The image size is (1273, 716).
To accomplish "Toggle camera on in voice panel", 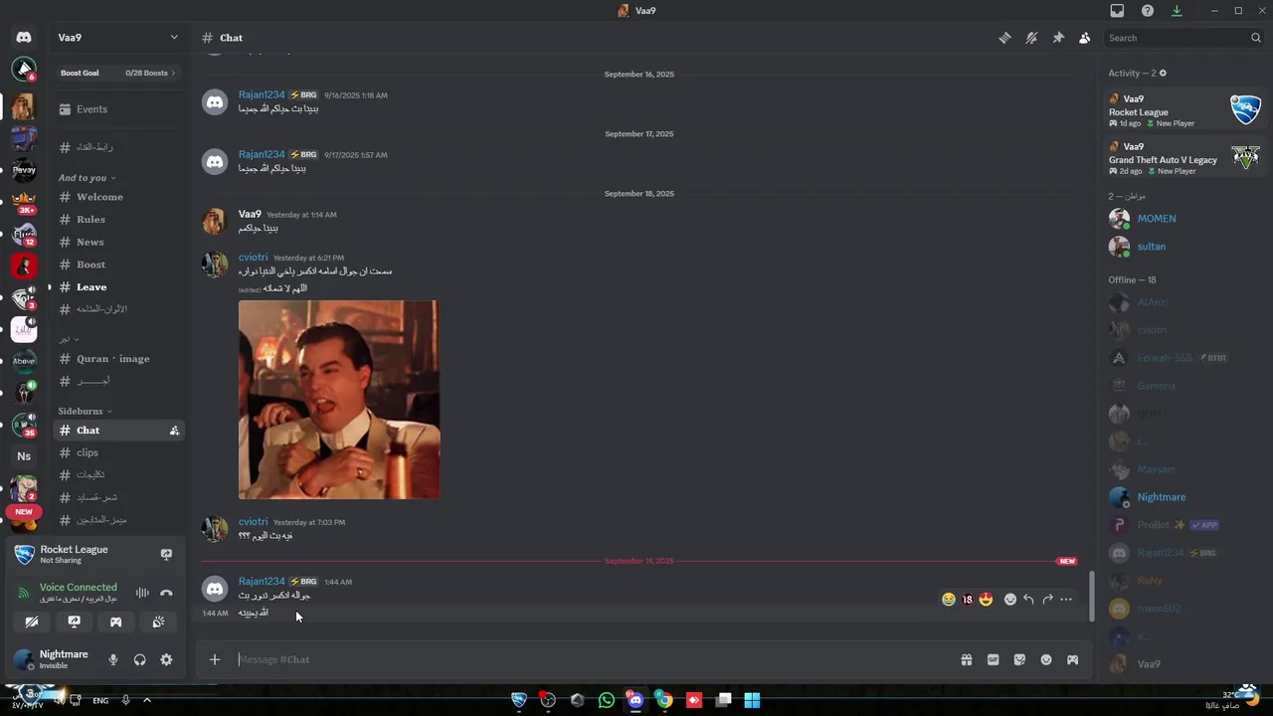I will [32, 622].
